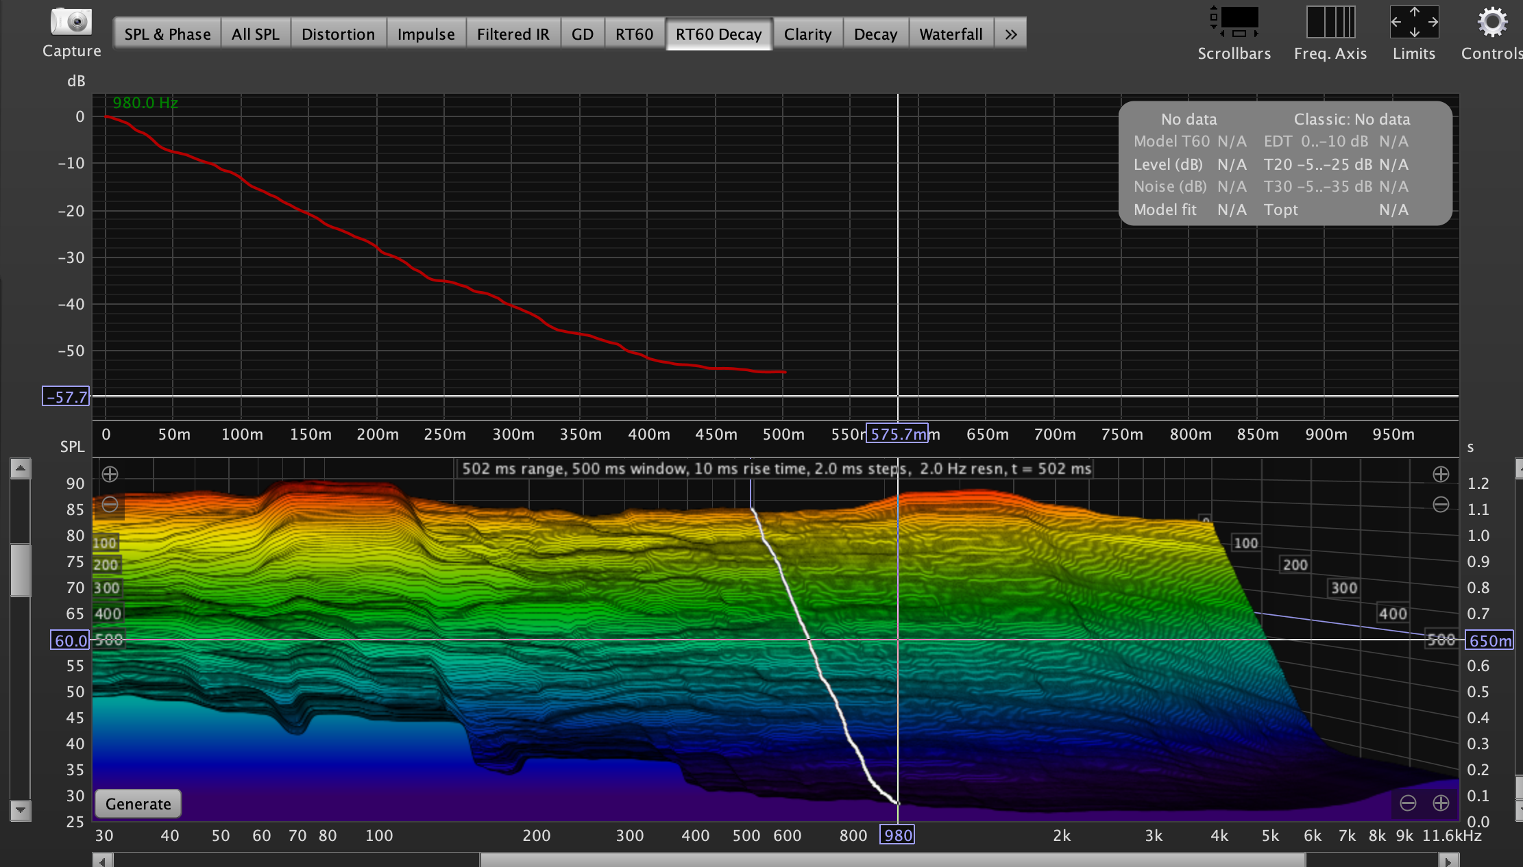This screenshot has width=1523, height=867.
Task: Select the Clarity tab
Action: [807, 34]
